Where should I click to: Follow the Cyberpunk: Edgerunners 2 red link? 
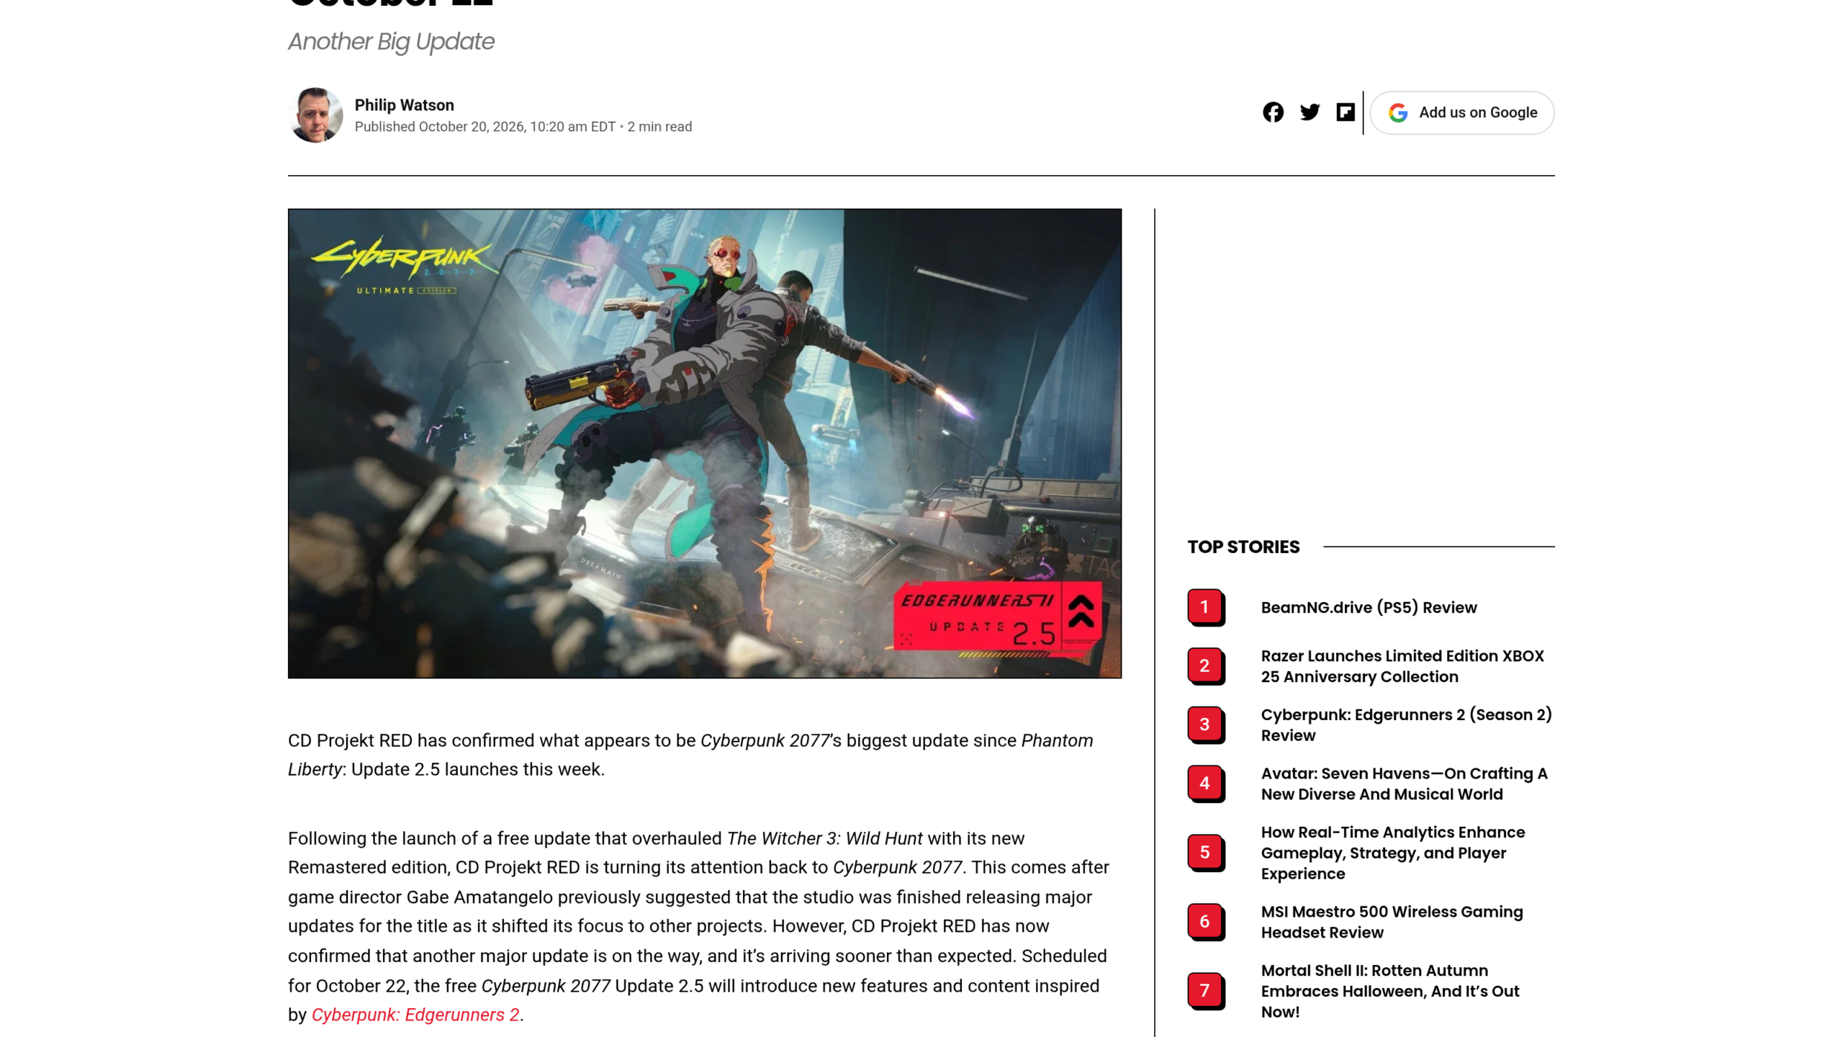tap(415, 1015)
